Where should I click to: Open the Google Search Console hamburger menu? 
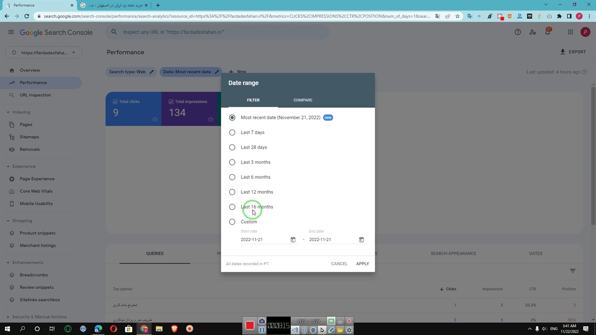tap(11, 32)
